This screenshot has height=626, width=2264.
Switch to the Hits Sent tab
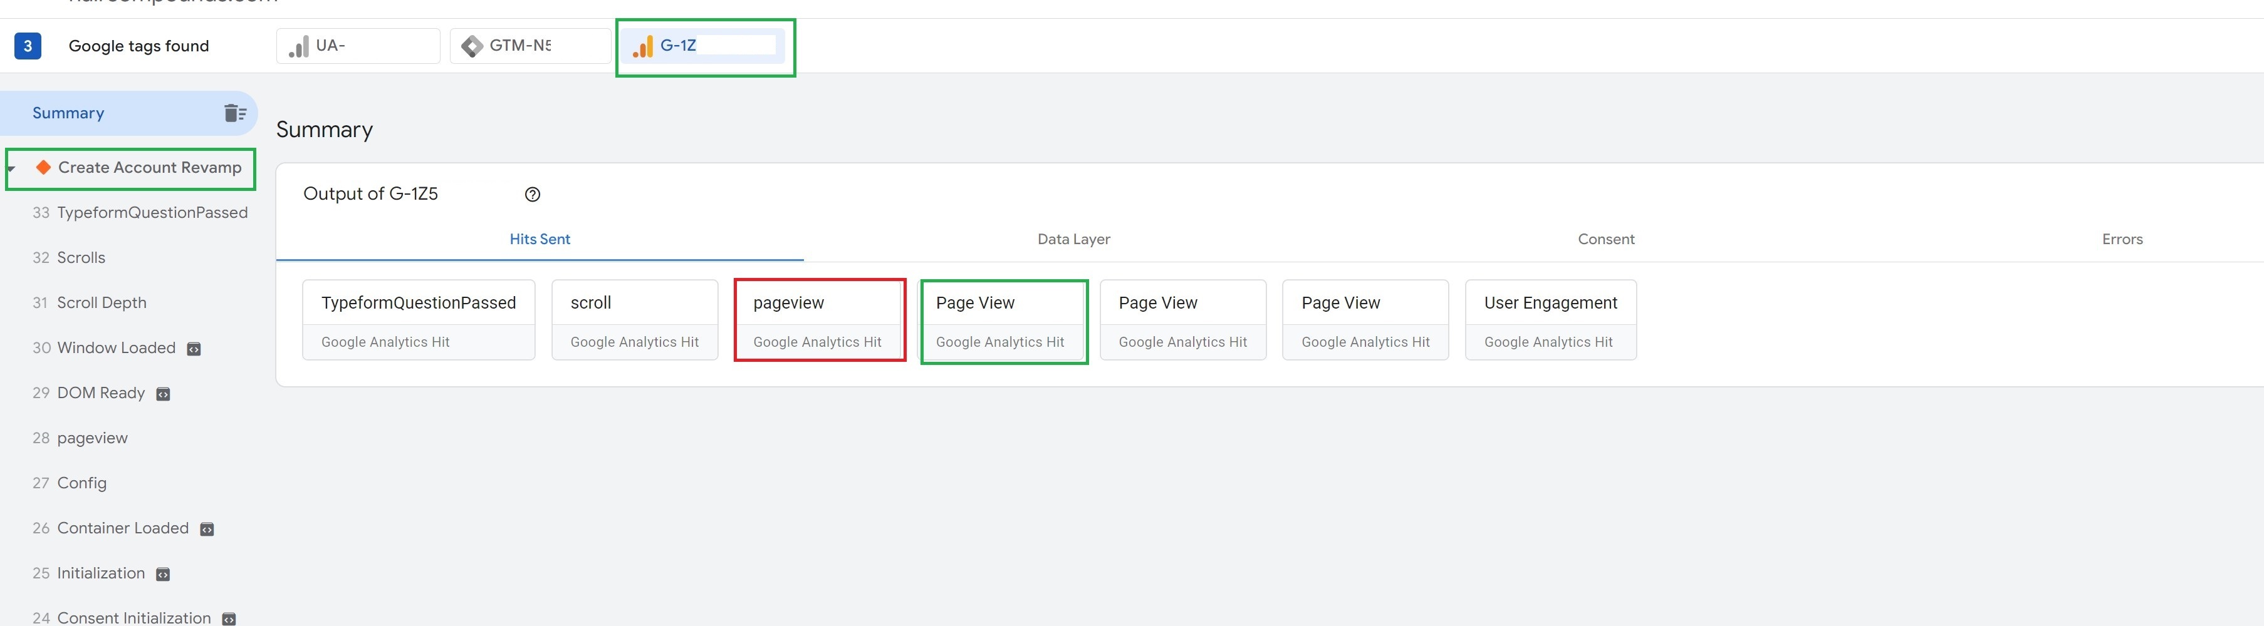pos(540,239)
